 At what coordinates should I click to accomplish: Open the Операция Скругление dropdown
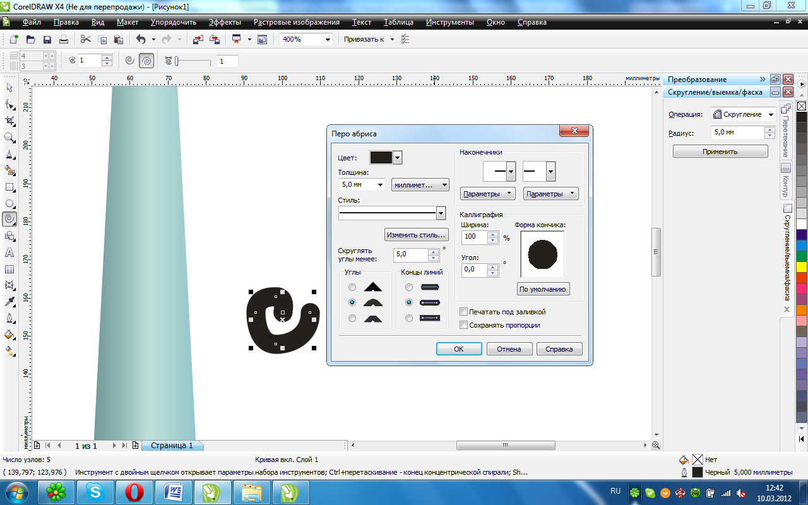click(770, 115)
